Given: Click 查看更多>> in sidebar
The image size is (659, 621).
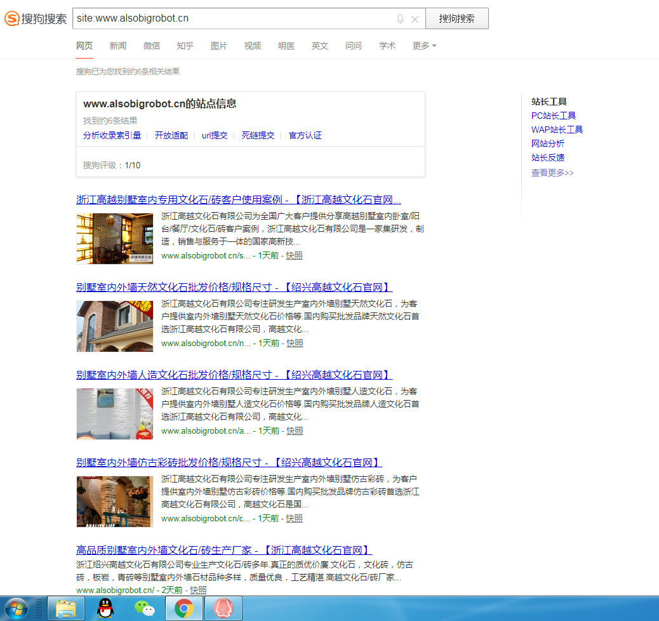Looking at the screenshot, I should (x=552, y=173).
